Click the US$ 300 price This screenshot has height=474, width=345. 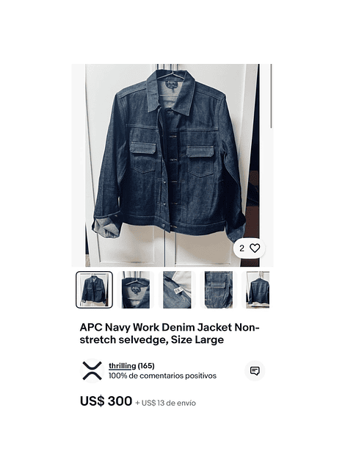[x=106, y=401]
